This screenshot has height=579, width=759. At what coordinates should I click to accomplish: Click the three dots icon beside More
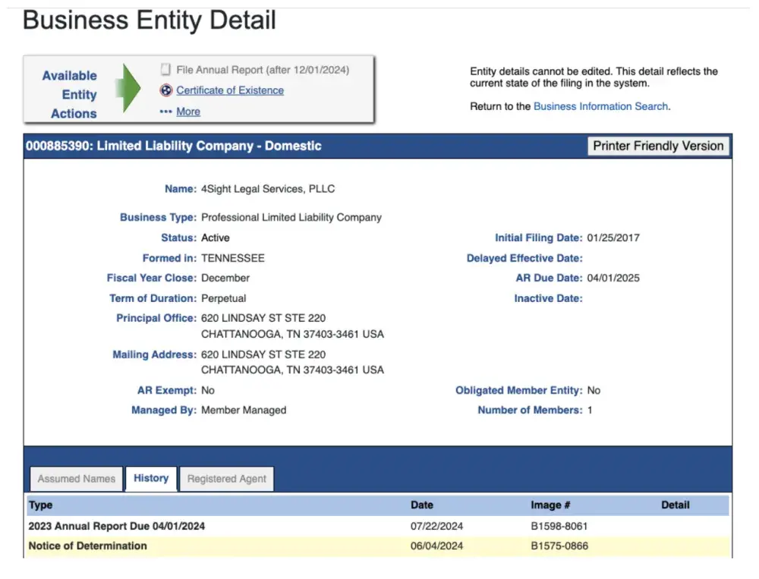click(x=165, y=112)
